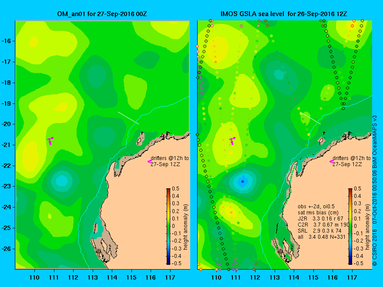Select the -18 latitude label
Viewport: 383px width, 287px height.
[7, 83]
